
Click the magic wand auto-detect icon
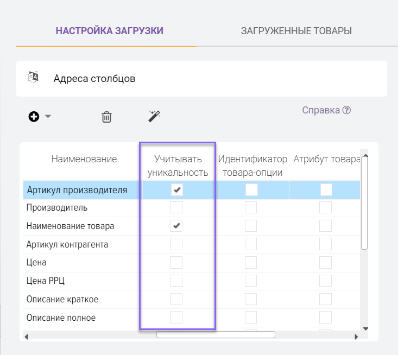(154, 116)
